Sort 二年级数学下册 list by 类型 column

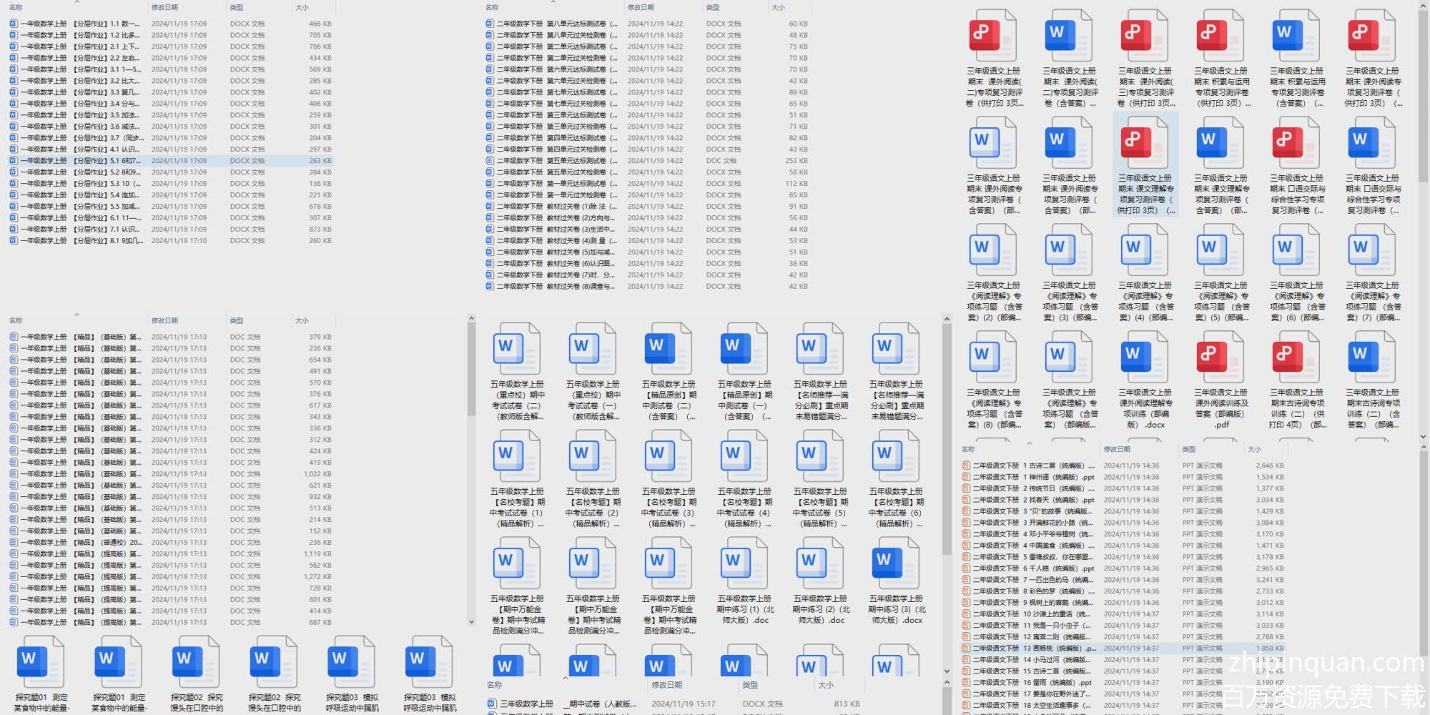point(713,7)
